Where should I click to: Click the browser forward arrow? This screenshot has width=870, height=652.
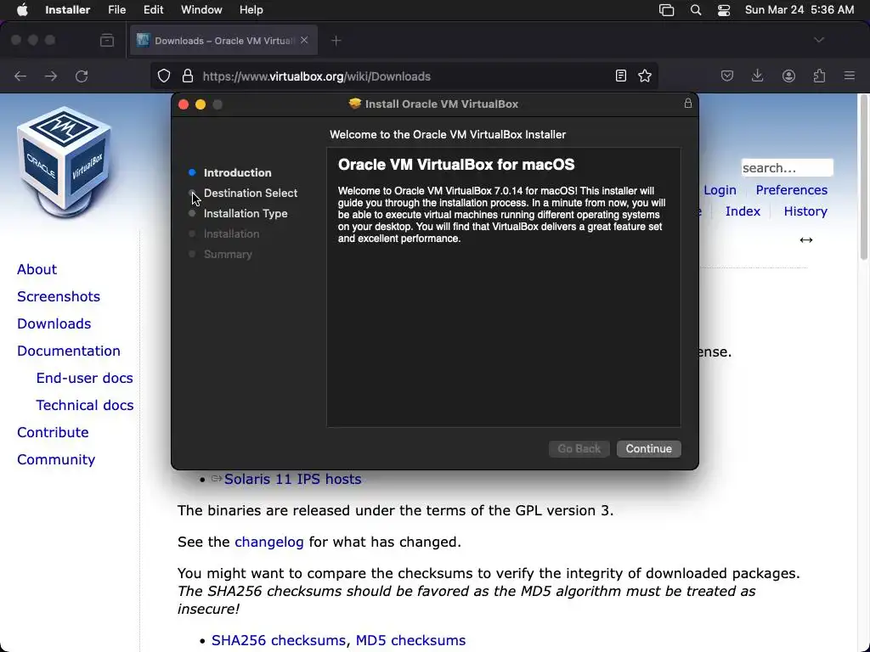(51, 76)
